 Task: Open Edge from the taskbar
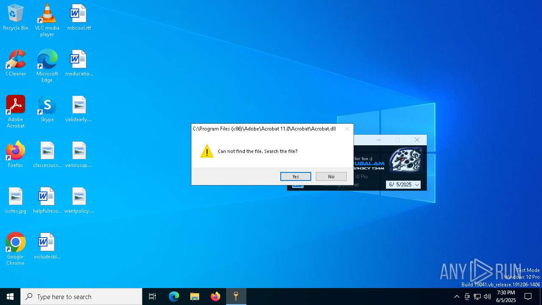click(174, 297)
